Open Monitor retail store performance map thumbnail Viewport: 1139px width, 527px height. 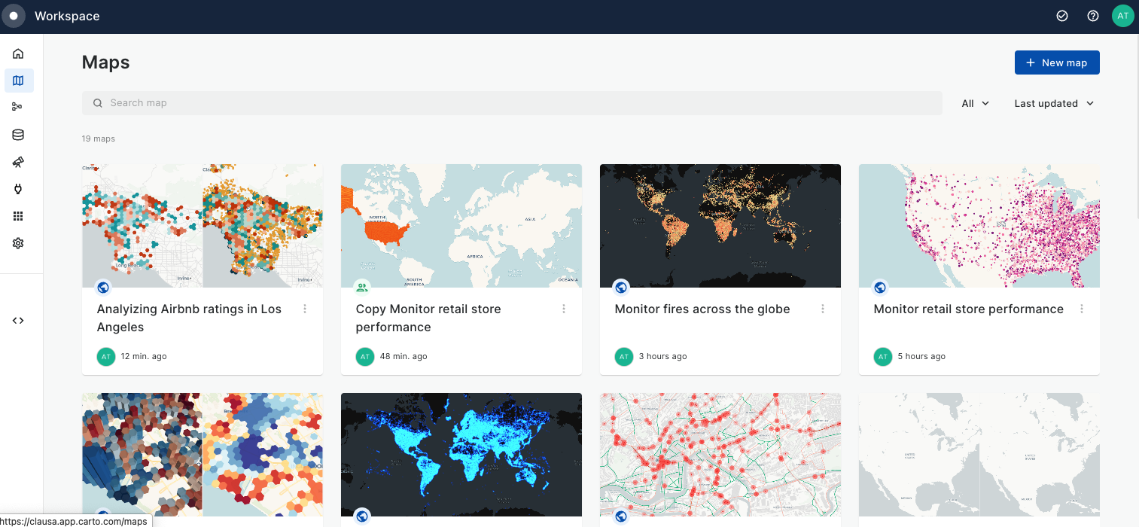click(979, 225)
